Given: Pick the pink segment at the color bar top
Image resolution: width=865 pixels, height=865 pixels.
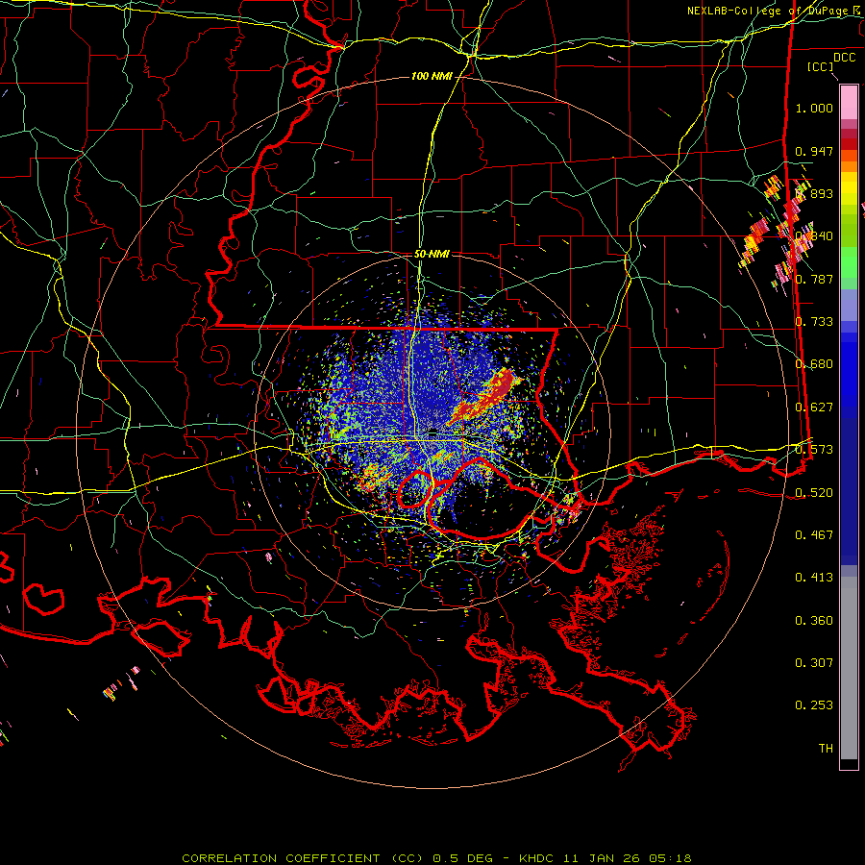Looking at the screenshot, I should 849,102.
